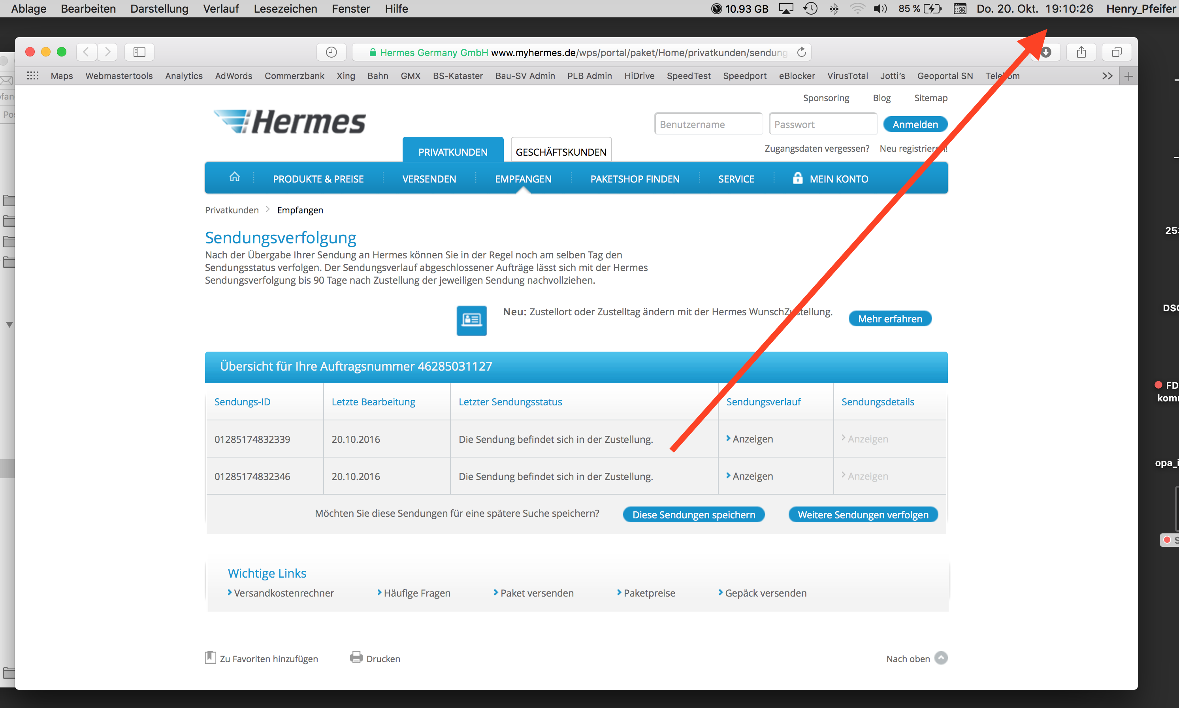
Task: Open the history clock button beside the address bar
Action: pyautogui.click(x=331, y=52)
